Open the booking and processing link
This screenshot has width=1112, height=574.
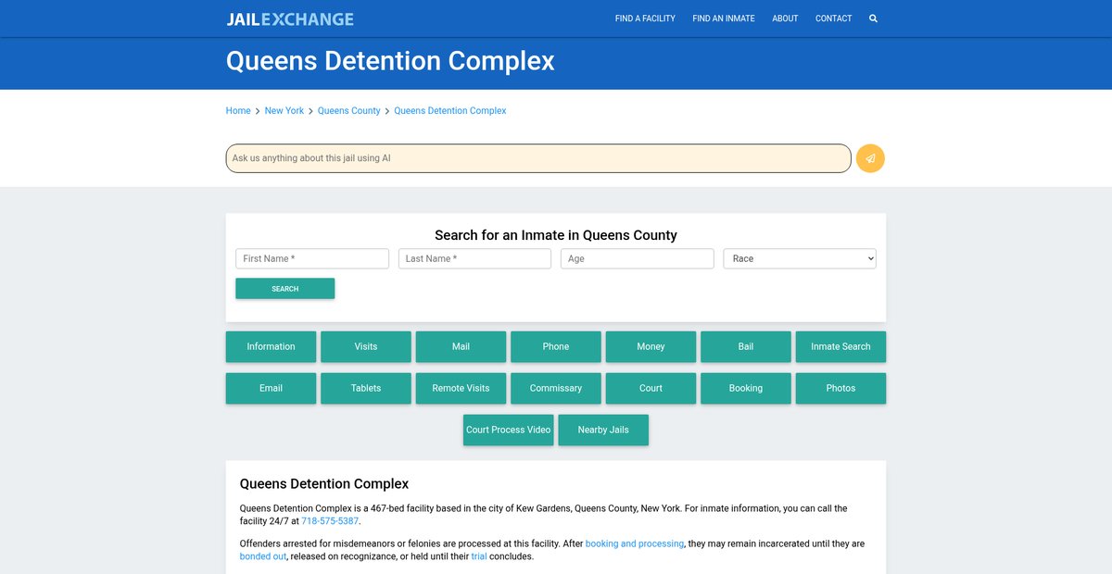pos(634,544)
